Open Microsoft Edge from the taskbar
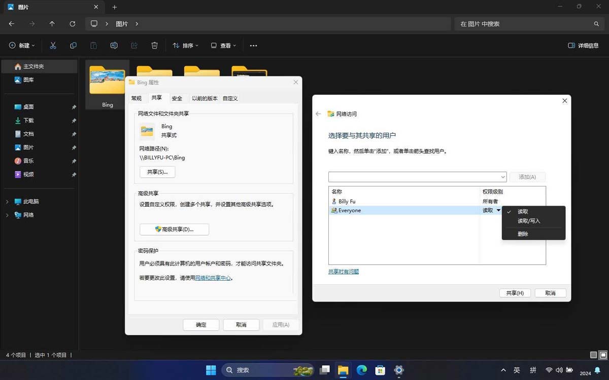This screenshot has height=380, width=609. [361, 370]
